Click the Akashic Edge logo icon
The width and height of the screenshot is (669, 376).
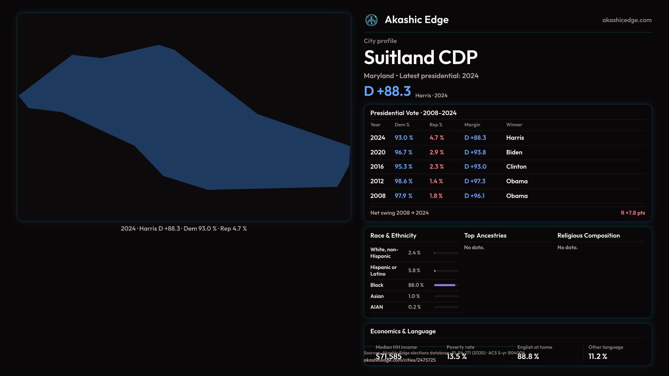[x=371, y=20]
